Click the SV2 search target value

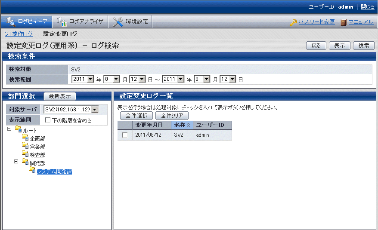pos(76,70)
